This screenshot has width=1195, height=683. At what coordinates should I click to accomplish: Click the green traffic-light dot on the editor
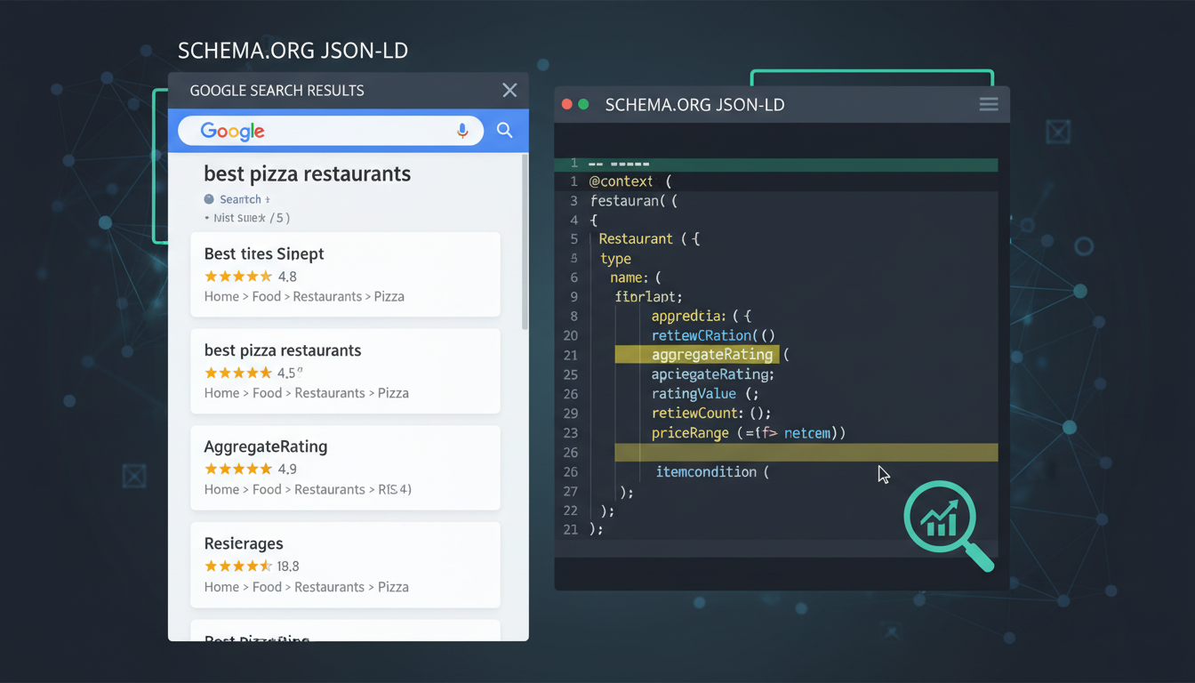click(582, 103)
